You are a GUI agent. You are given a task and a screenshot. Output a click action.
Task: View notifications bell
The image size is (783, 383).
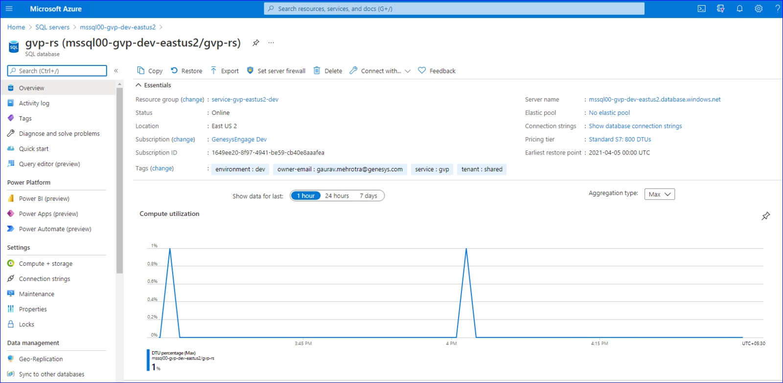(739, 9)
